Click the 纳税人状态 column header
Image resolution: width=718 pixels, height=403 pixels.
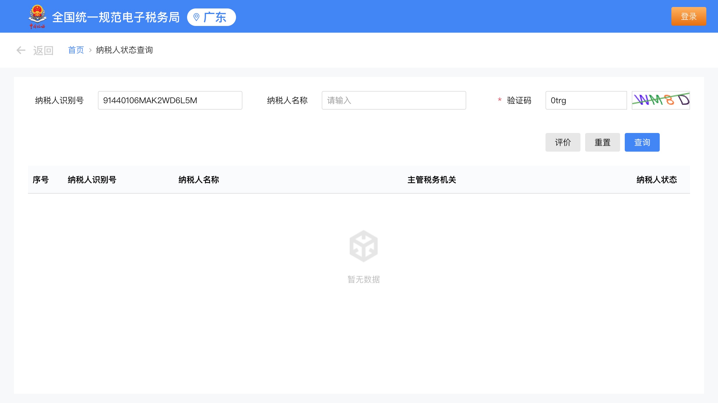pos(657,180)
